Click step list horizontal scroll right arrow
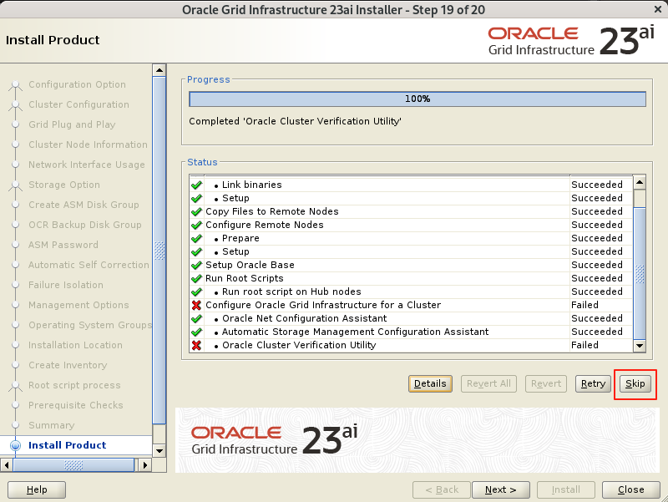The image size is (668, 502). (144, 465)
